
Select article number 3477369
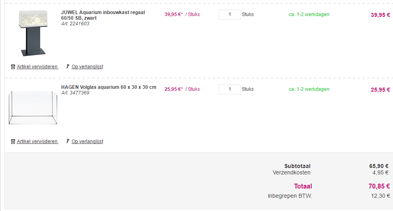pyautogui.click(x=75, y=93)
